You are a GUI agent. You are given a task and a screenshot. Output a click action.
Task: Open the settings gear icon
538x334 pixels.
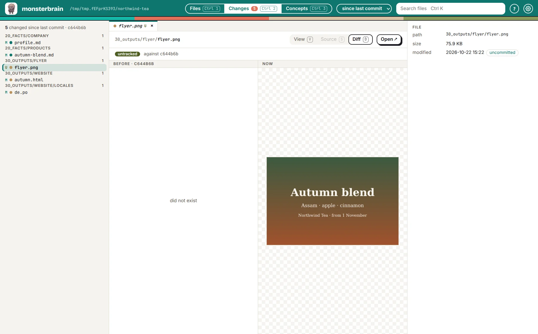tap(528, 9)
